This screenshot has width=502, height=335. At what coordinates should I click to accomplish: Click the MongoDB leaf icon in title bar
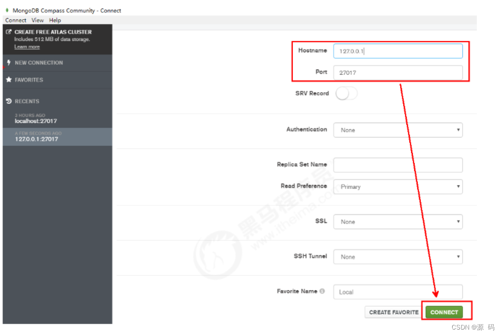click(x=7, y=10)
